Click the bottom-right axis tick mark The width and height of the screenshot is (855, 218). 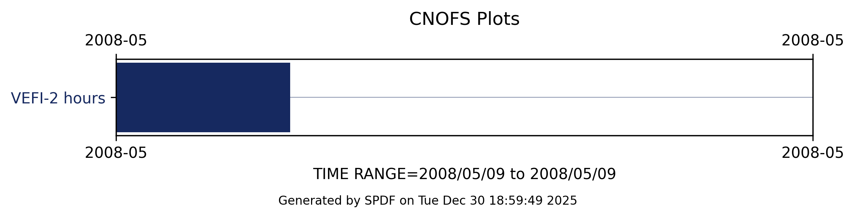(813, 138)
